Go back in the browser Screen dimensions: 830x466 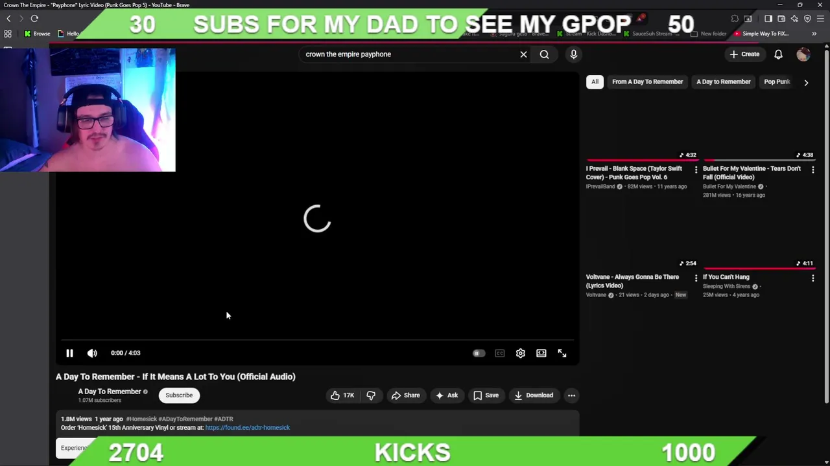8,19
